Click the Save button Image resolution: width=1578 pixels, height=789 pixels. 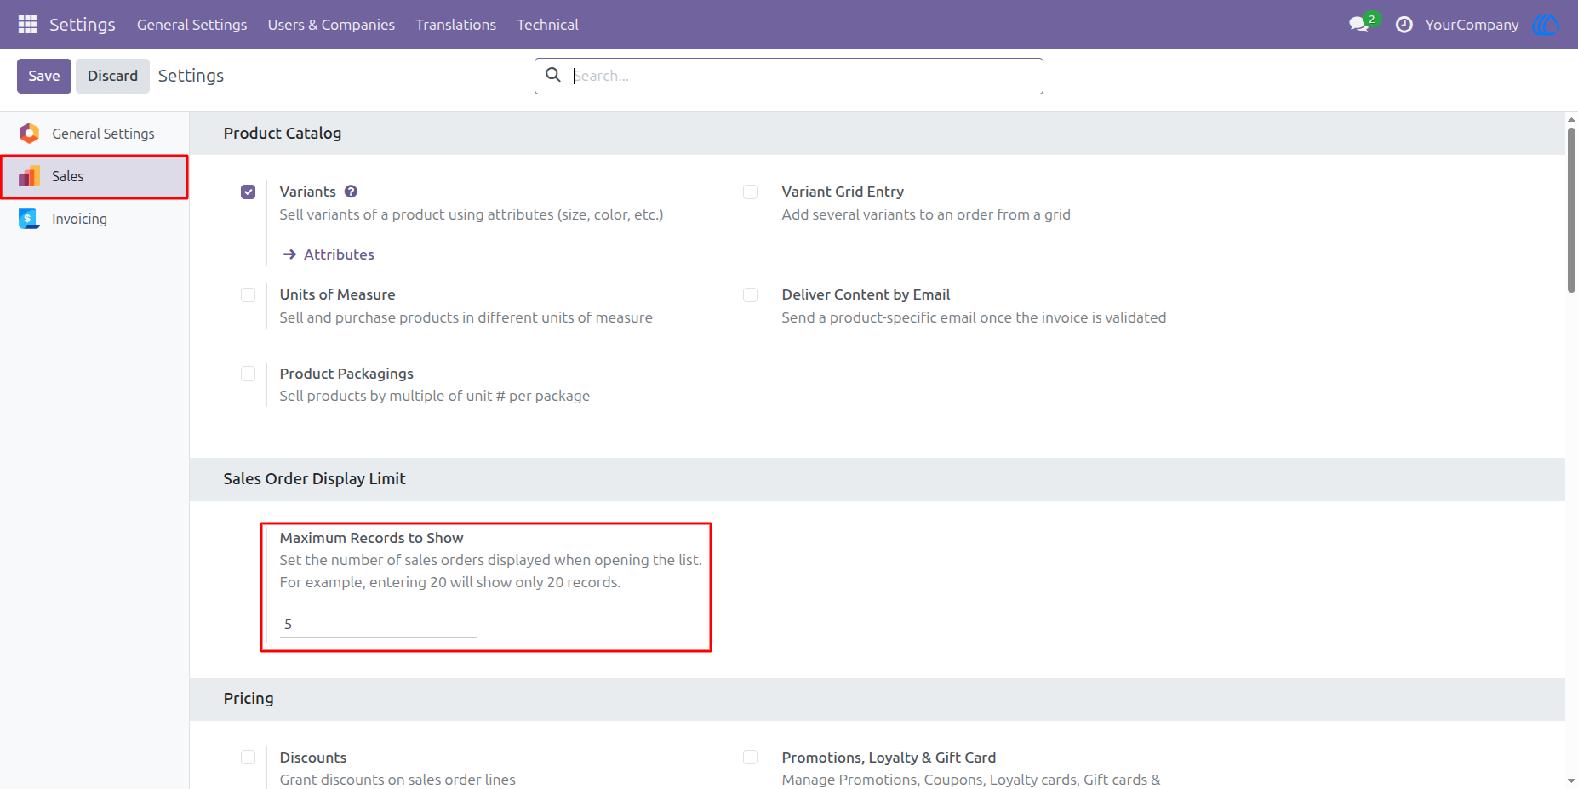tap(44, 76)
